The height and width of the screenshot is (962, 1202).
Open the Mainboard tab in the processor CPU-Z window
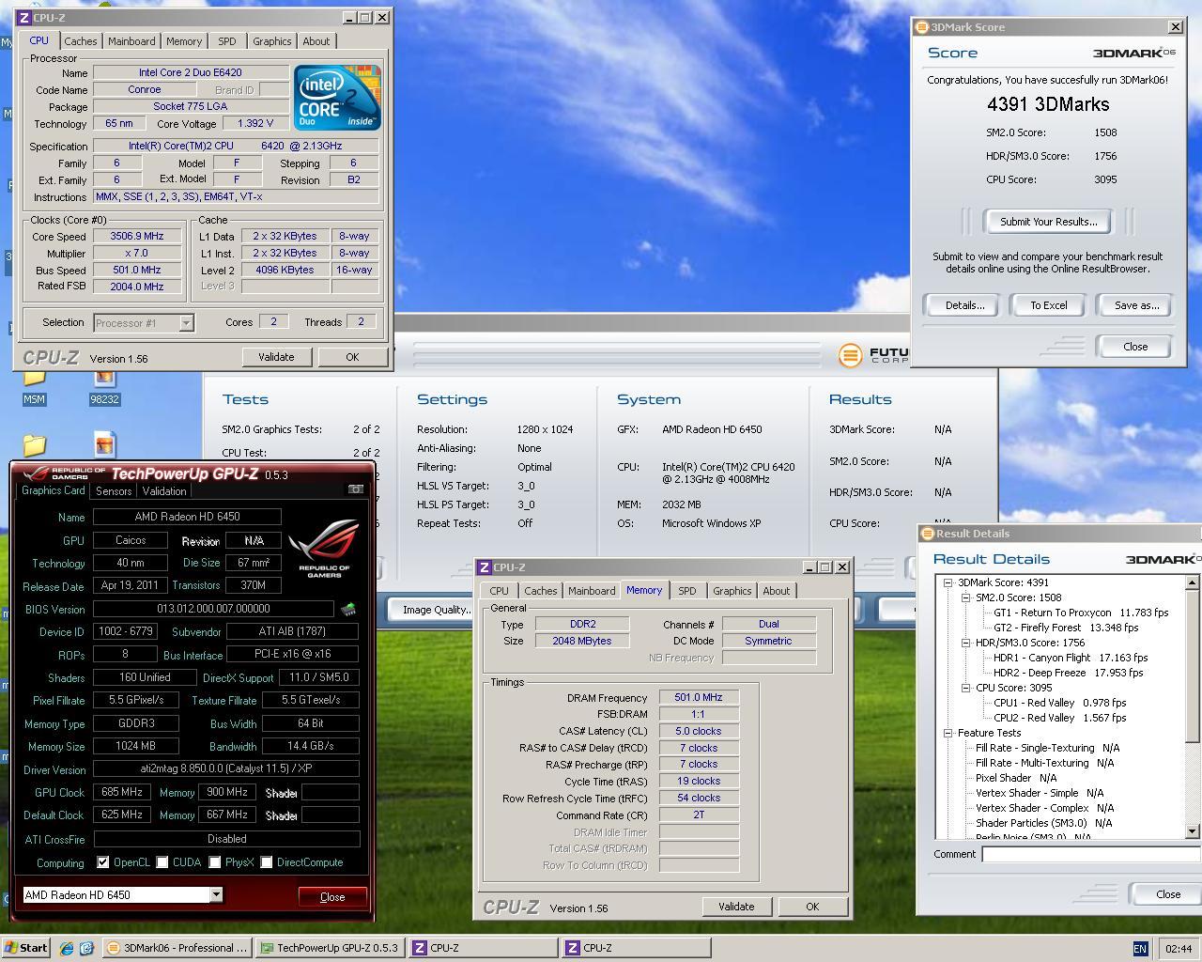click(x=131, y=41)
